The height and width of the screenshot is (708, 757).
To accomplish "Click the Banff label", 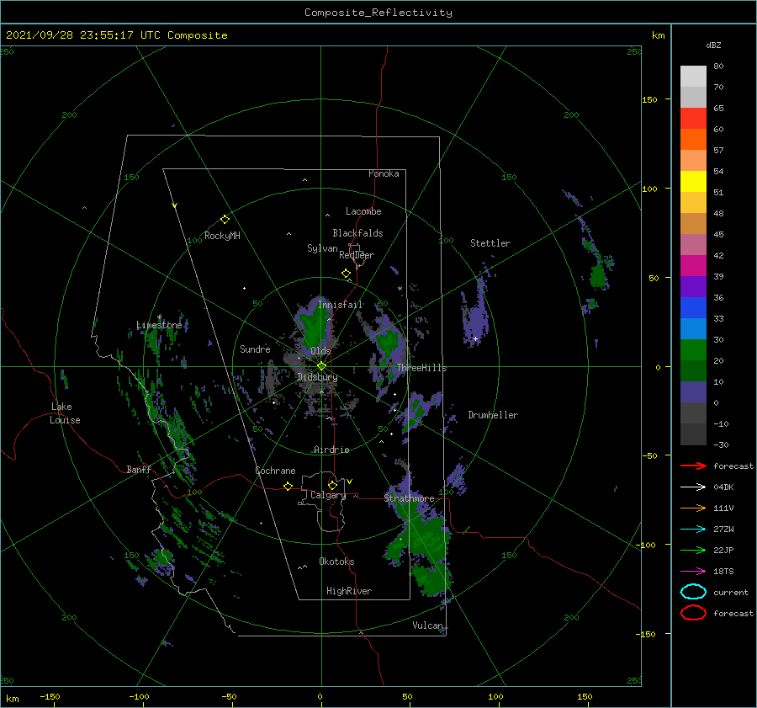I will (x=139, y=469).
